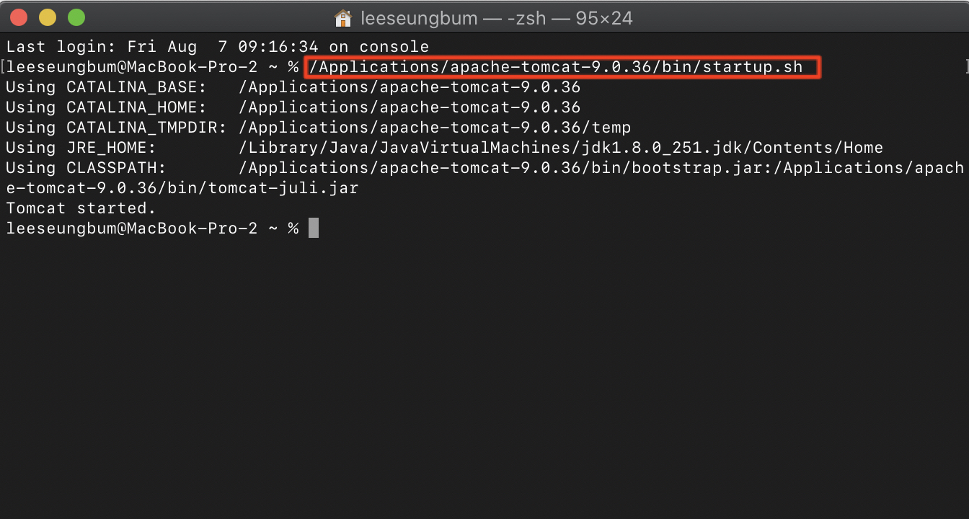
Task: Click the 'Using JRE_HOME:' output line
Action: click(x=444, y=148)
